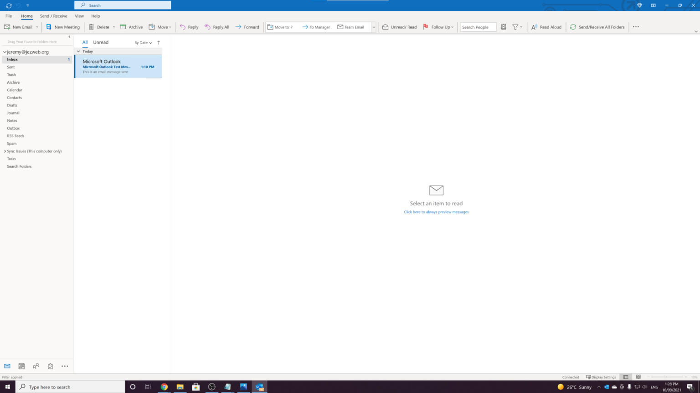This screenshot has height=393, width=700.
Task: Open the Follow Up flag menu
Action: 438,27
